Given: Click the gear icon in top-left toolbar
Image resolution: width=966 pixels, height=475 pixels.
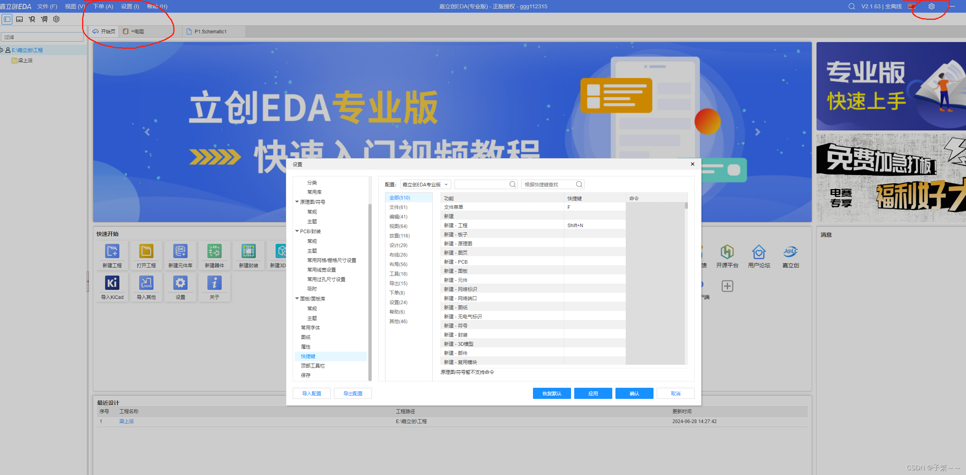Looking at the screenshot, I should (x=56, y=19).
